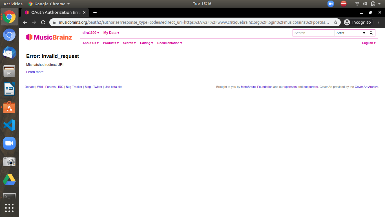Focus the MusicBrainz Search input field
This screenshot has width=385, height=217.
pyautogui.click(x=314, y=33)
